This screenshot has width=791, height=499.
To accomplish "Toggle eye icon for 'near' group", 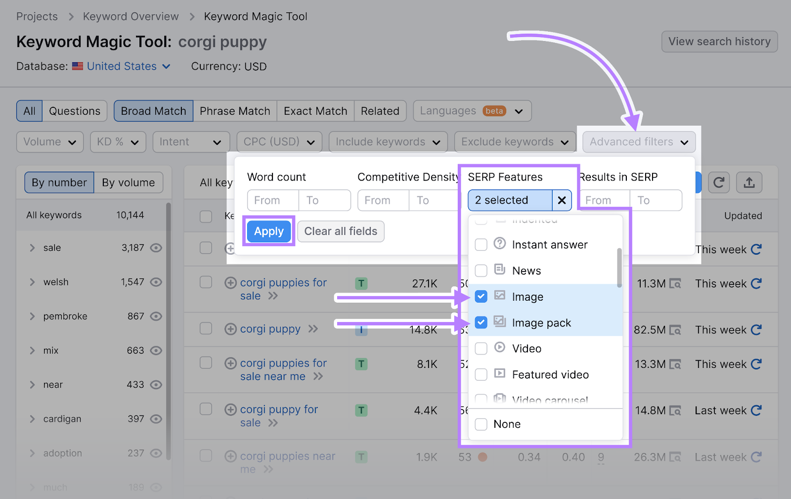I will point(156,384).
